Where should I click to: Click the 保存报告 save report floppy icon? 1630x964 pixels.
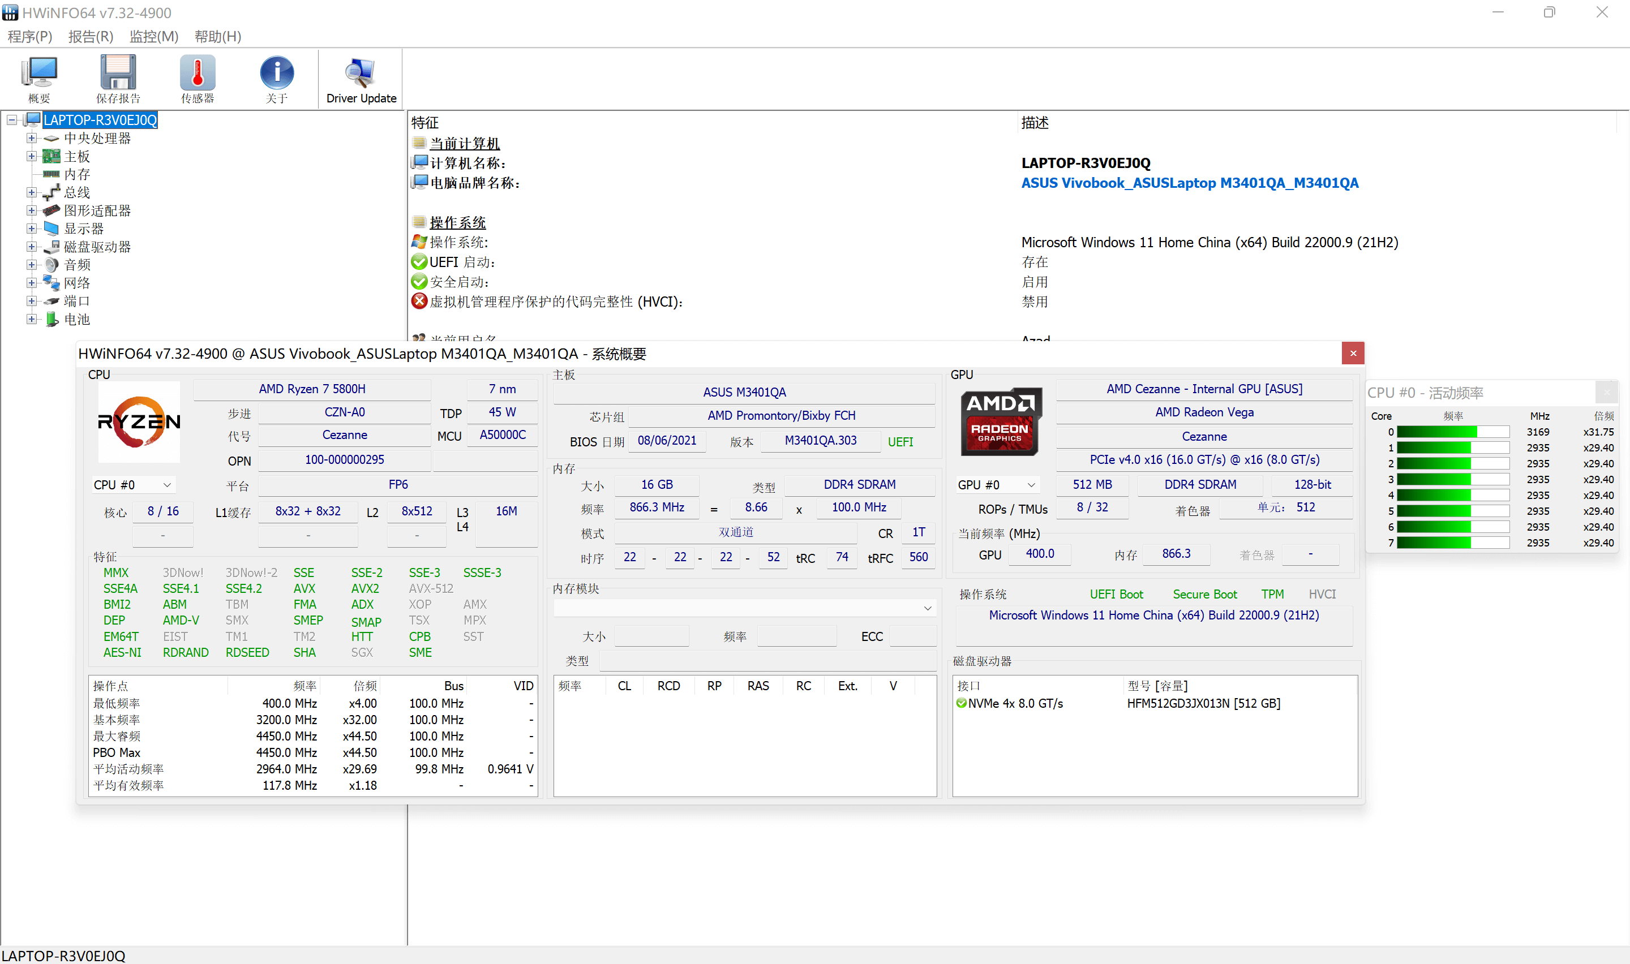(x=118, y=72)
